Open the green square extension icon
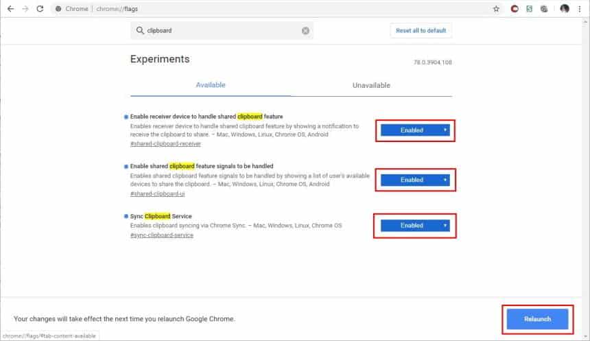 tap(529, 9)
